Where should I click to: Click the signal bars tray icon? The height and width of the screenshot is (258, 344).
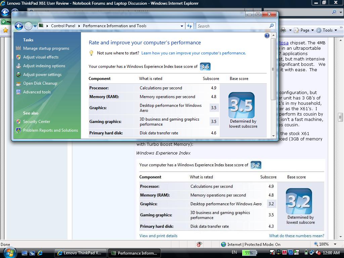click(x=272, y=253)
